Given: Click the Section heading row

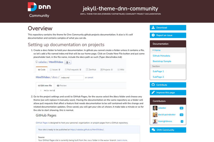Looking at the screenshot, I should pos(168,66).
